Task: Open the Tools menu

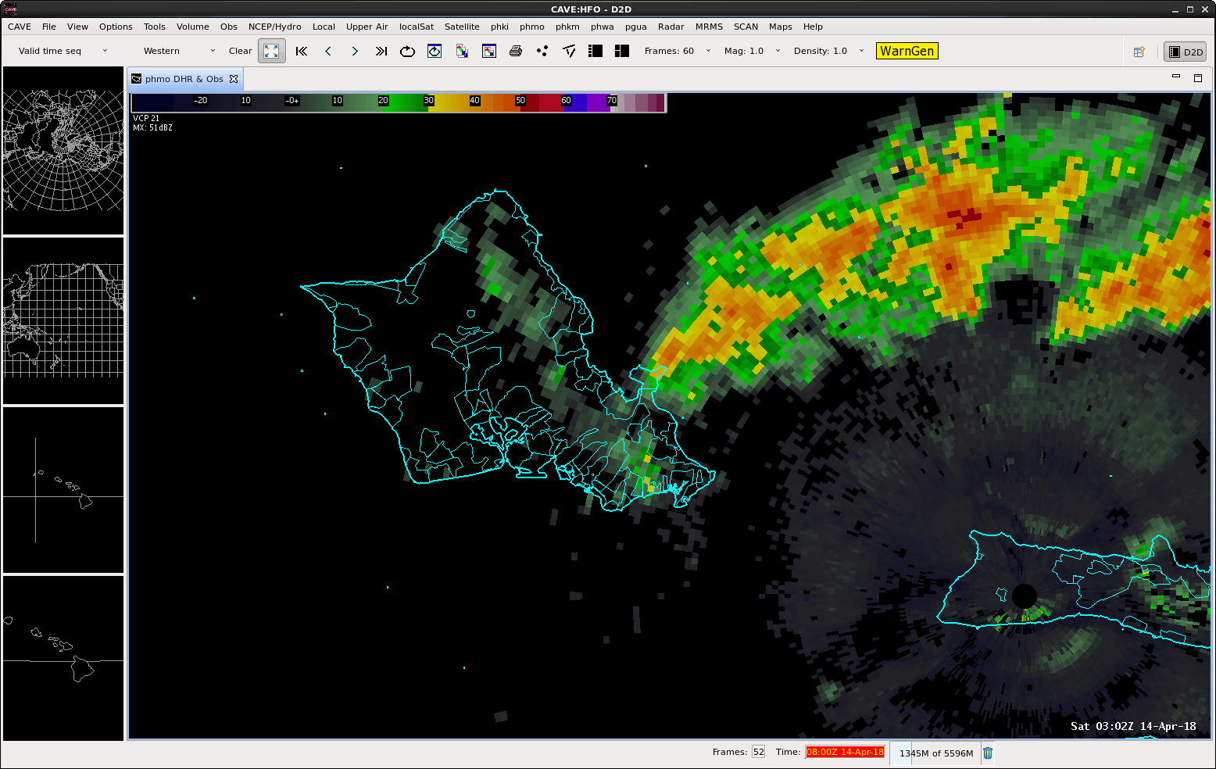Action: 155,27
